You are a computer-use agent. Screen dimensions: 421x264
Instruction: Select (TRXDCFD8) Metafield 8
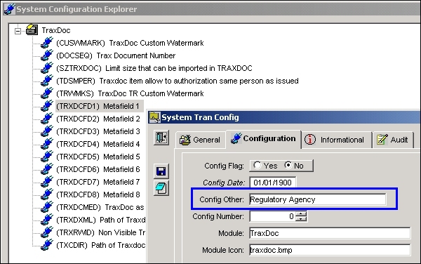point(98,194)
